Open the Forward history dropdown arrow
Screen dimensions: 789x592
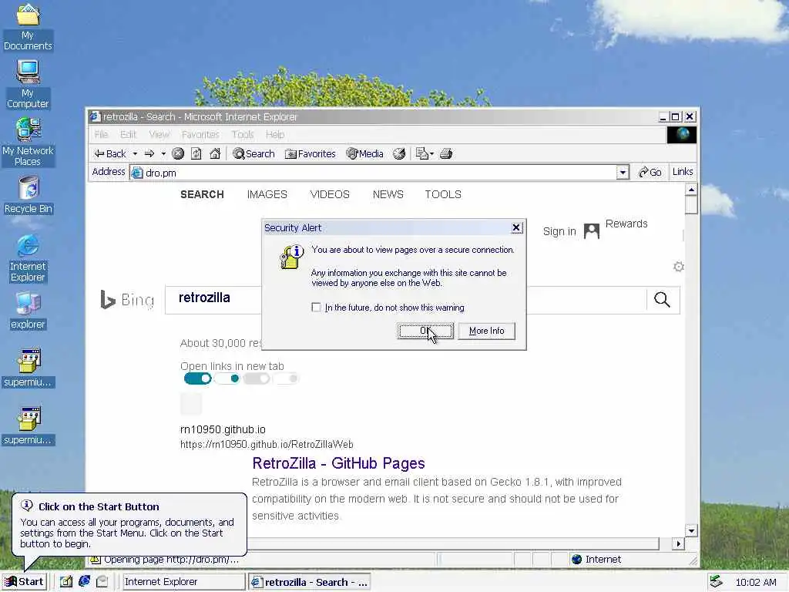(163, 154)
